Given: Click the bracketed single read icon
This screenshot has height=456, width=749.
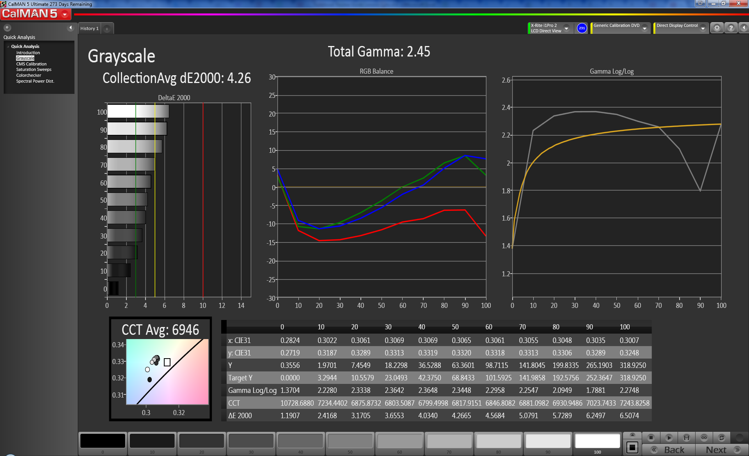Looking at the screenshot, I should (687, 438).
